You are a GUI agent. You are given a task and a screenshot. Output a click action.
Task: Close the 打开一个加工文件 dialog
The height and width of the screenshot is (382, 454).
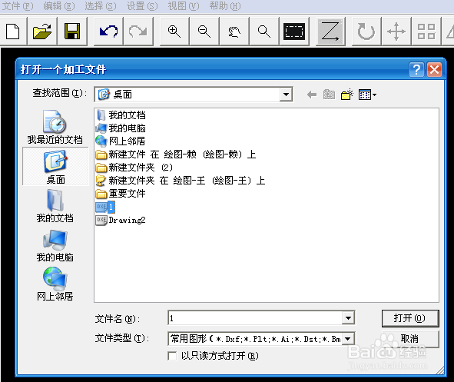point(434,69)
